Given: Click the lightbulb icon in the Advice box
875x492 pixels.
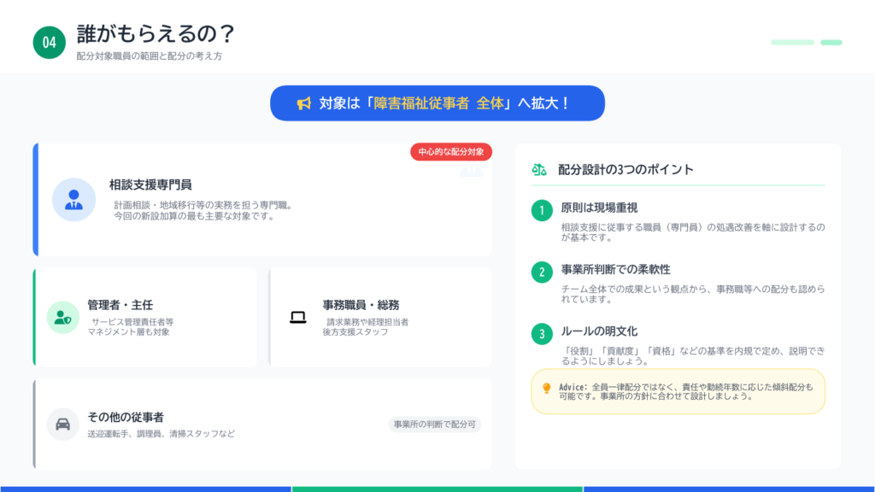Looking at the screenshot, I should tap(547, 388).
